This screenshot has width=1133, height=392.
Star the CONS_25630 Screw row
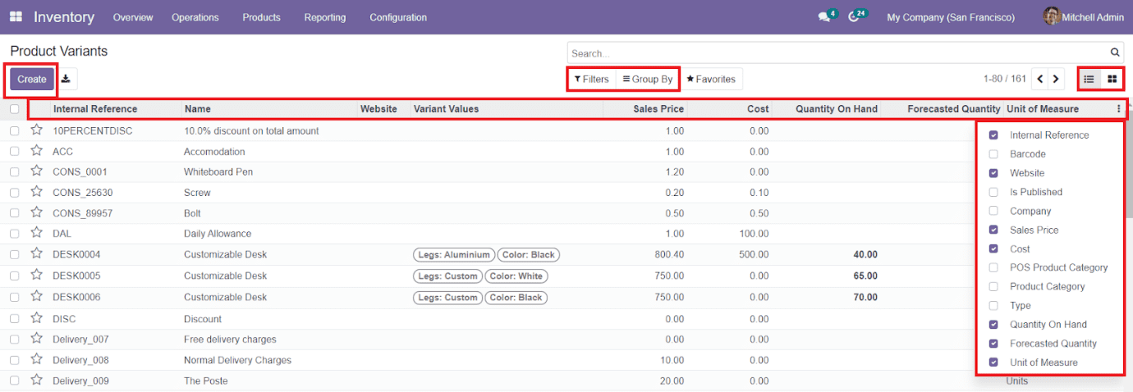click(36, 192)
